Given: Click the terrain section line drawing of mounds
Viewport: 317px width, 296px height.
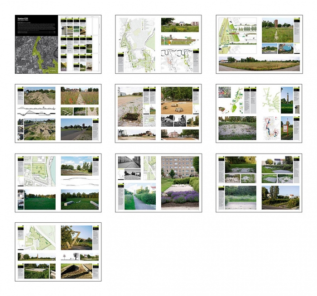Looking at the screenshot, I should [x=37, y=111].
